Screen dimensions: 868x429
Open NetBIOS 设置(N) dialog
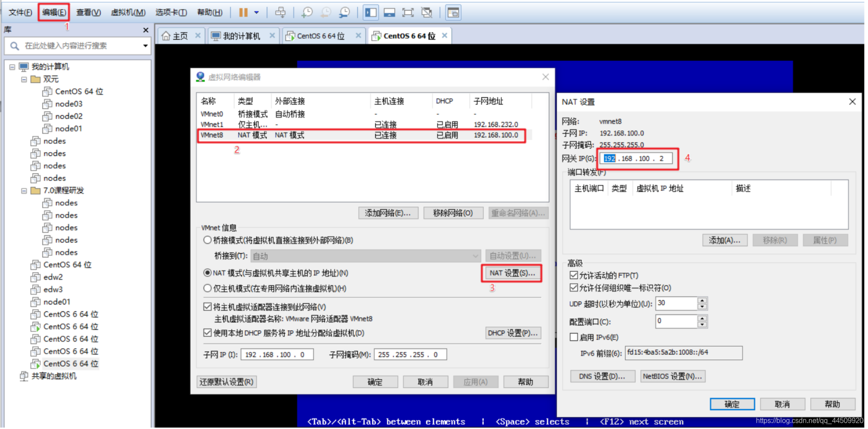tap(672, 377)
